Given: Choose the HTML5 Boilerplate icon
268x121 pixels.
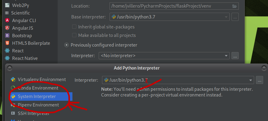Looking at the screenshot, I should click(x=7, y=43).
